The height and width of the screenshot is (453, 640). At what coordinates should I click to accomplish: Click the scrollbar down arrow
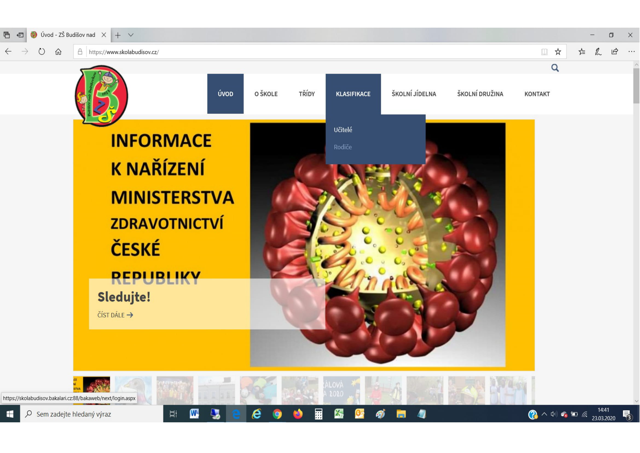636,401
